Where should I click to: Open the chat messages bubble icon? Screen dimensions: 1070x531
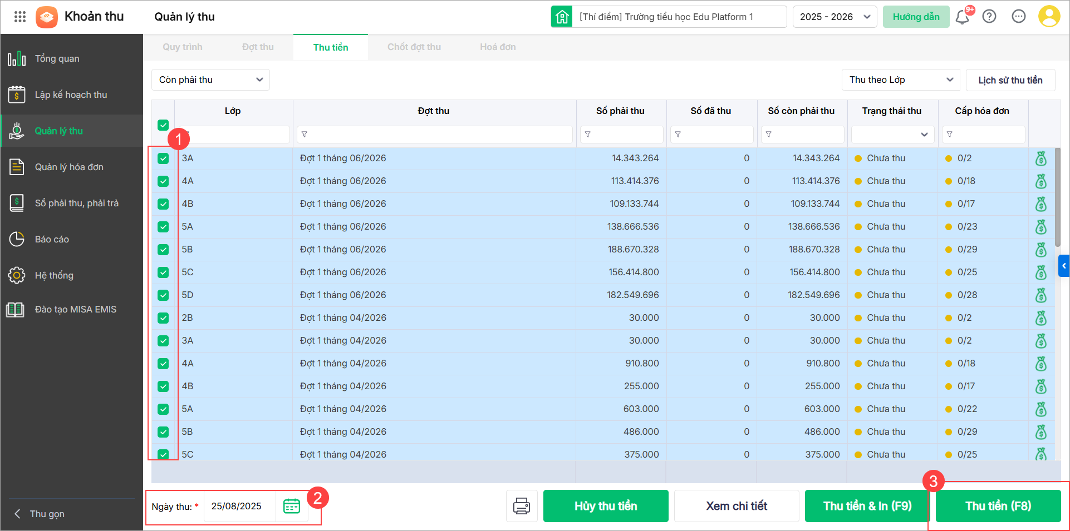(1019, 17)
